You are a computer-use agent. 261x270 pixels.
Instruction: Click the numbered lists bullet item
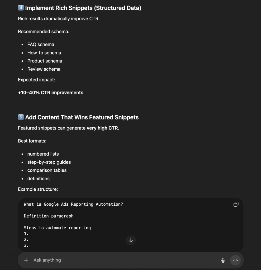[43, 154]
